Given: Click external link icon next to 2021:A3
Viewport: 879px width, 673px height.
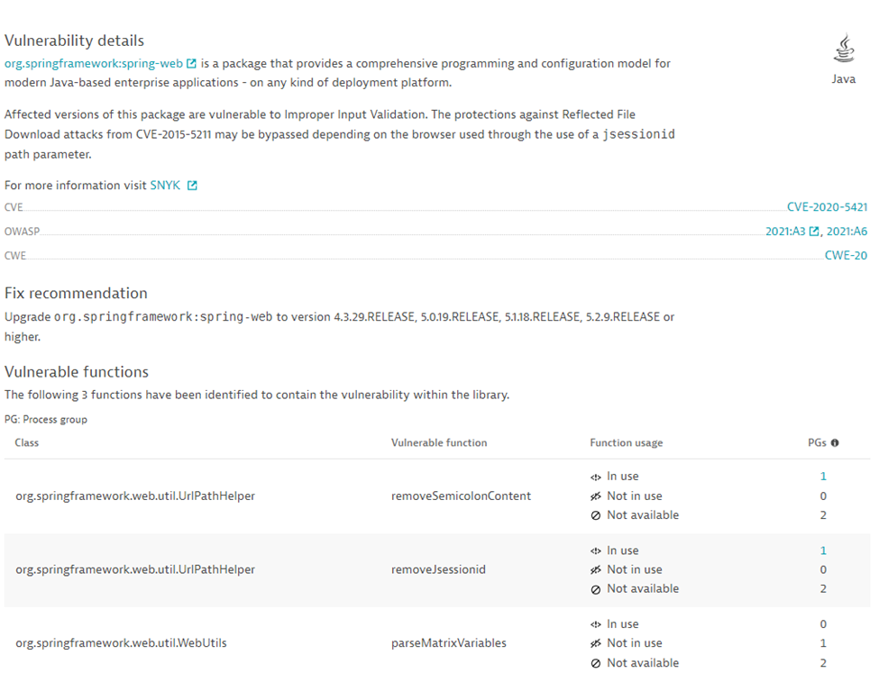Looking at the screenshot, I should pos(815,231).
